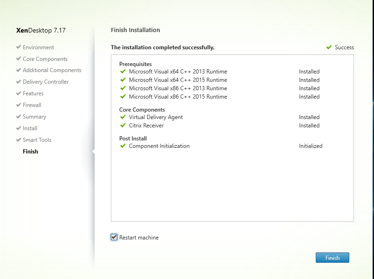Click Installed status for Citrix Receiver
This screenshot has height=279, width=374.
(x=309, y=126)
